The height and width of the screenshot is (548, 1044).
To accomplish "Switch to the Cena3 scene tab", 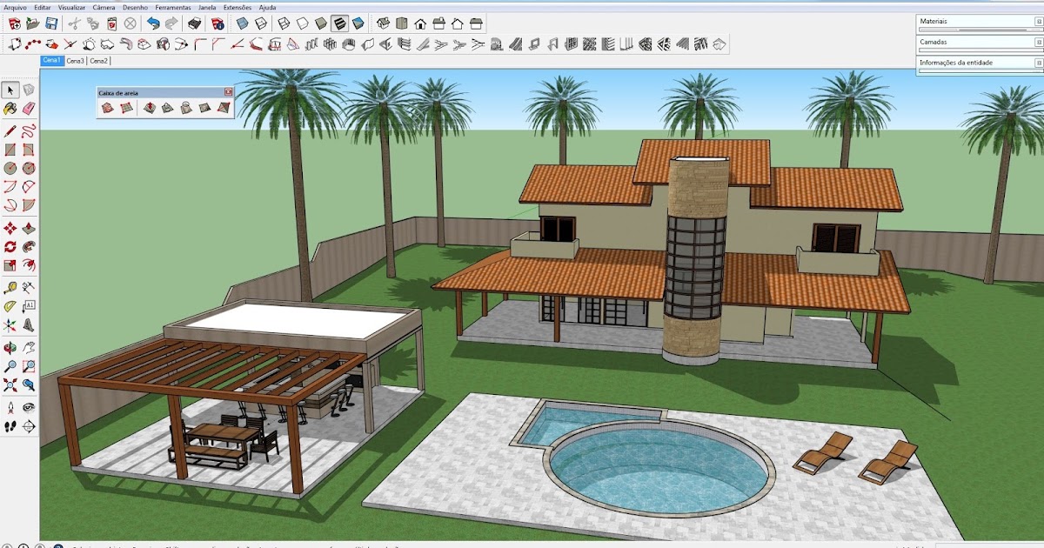I will click(76, 61).
